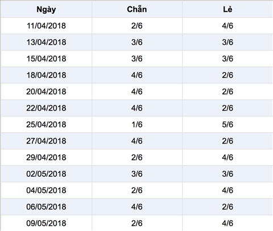This screenshot has height=231, width=273.
Task: Select the date cell 13/04/2018
Action: point(46,42)
